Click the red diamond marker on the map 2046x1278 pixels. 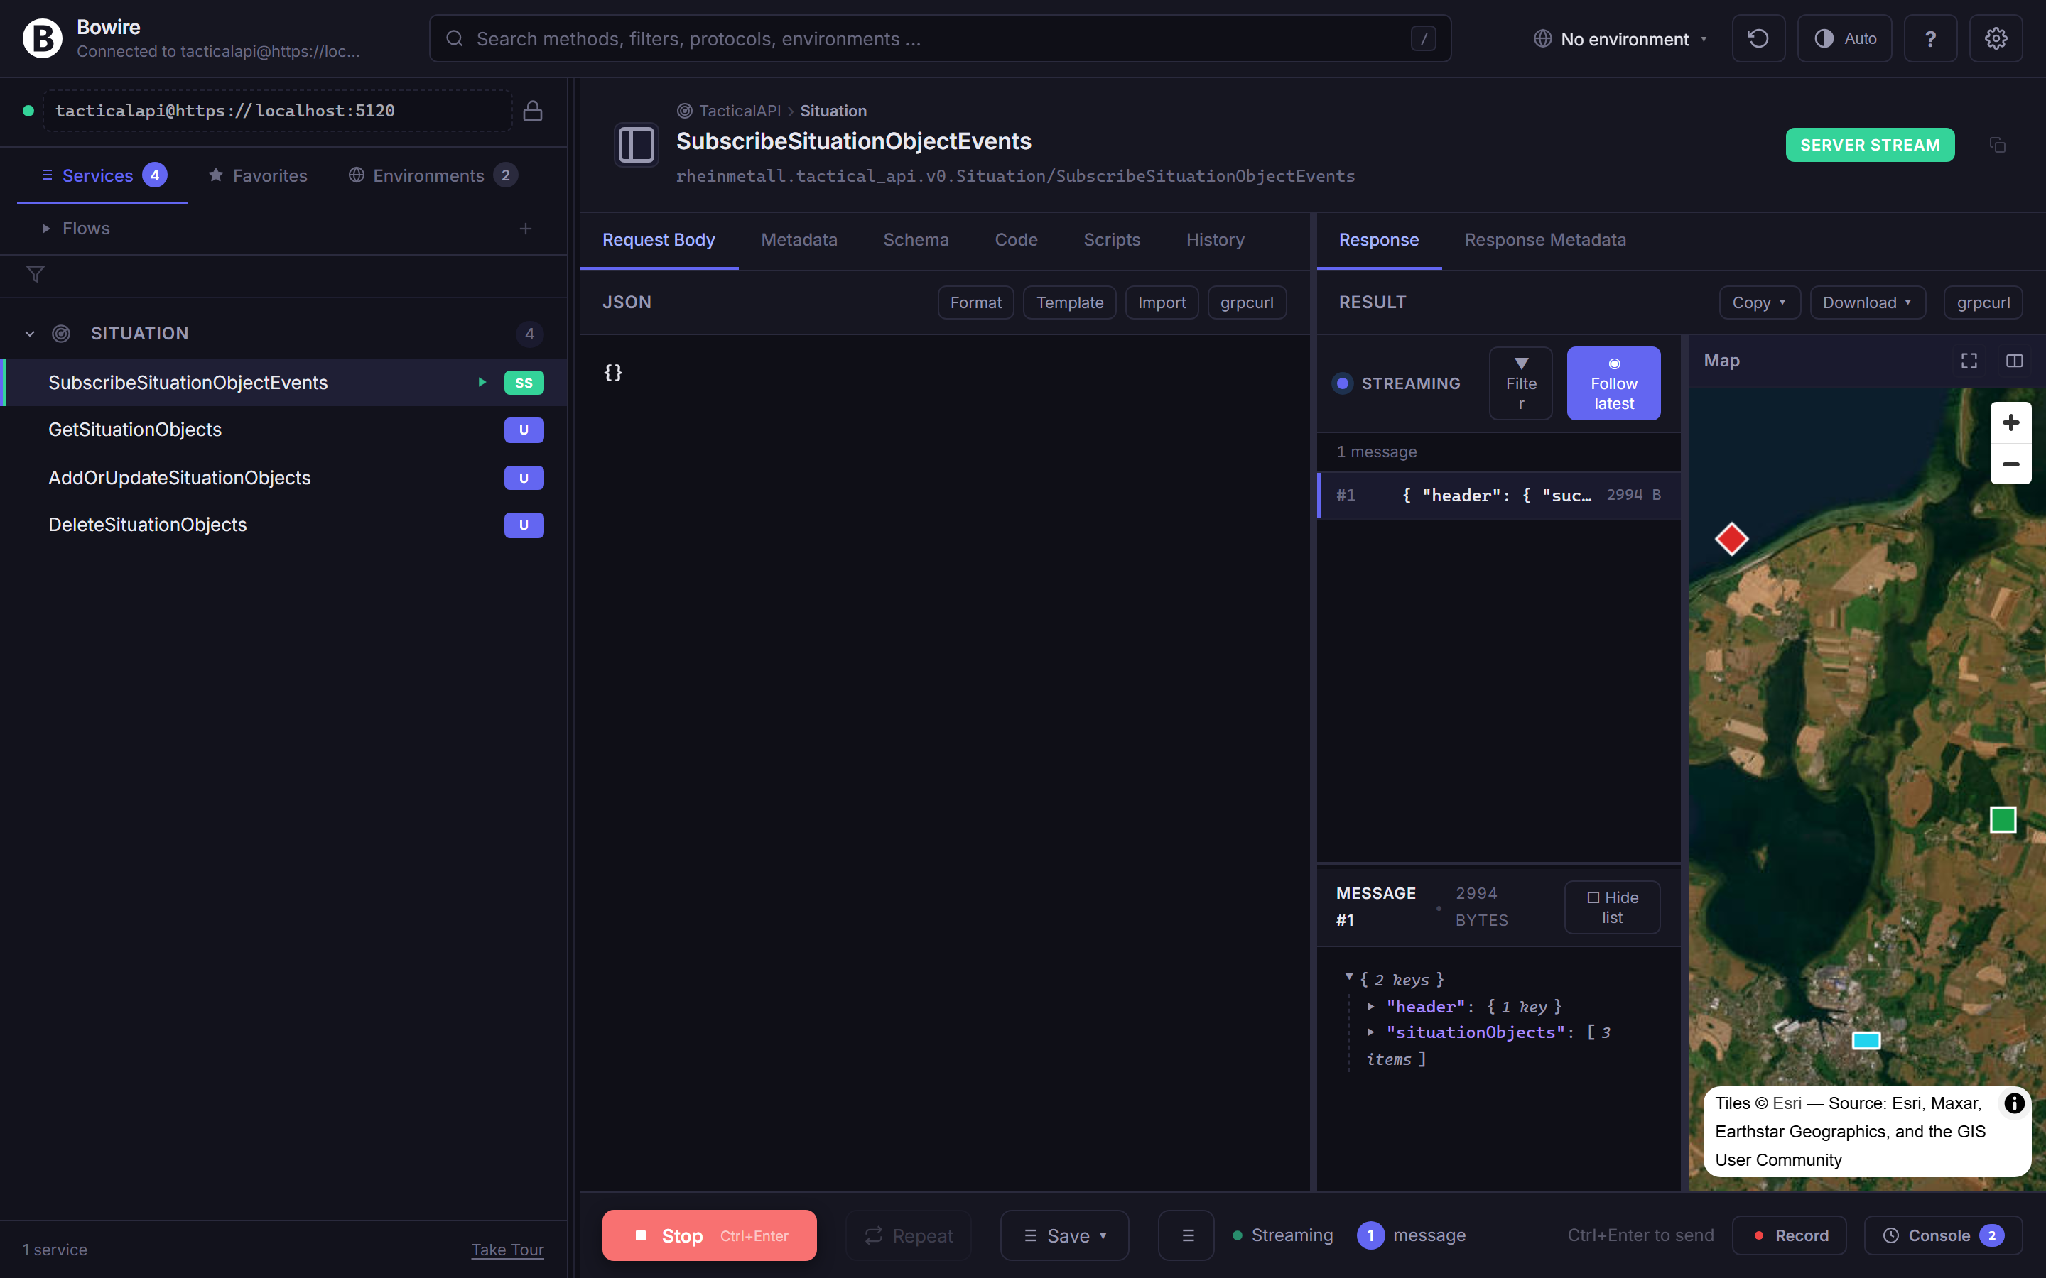tap(1731, 540)
